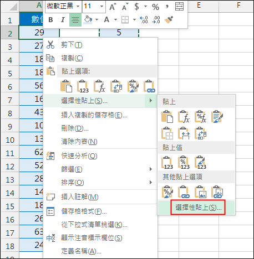Choose 插入複製的儲存格(E)...
The image size is (254, 259).
click(100, 115)
